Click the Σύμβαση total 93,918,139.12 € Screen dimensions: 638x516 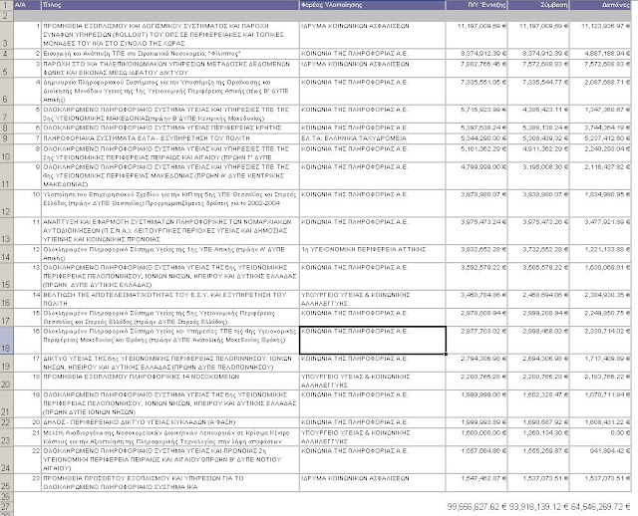point(539,507)
